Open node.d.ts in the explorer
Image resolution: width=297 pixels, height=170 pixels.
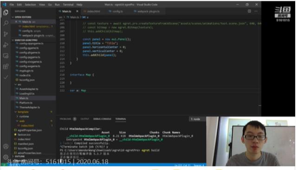[25, 75]
